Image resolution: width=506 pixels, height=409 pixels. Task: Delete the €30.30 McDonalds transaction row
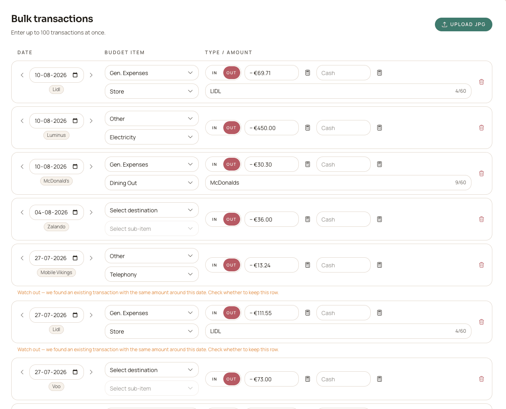pos(482,173)
